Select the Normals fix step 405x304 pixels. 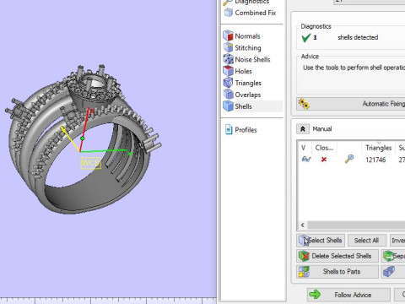[x=247, y=36]
